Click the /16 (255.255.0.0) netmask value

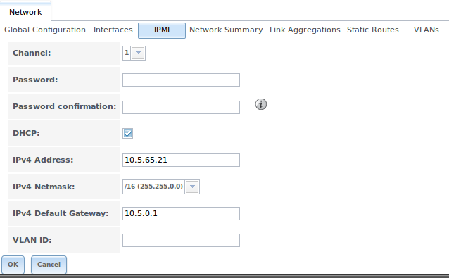[x=153, y=187]
